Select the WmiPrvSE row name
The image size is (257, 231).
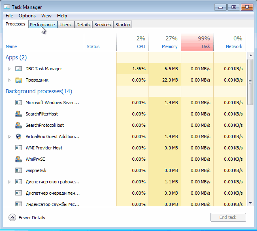coord(35,159)
